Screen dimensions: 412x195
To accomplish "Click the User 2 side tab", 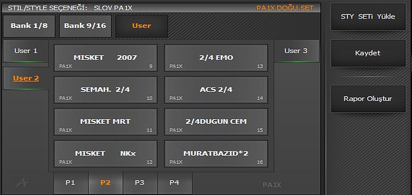I will (26, 78).
